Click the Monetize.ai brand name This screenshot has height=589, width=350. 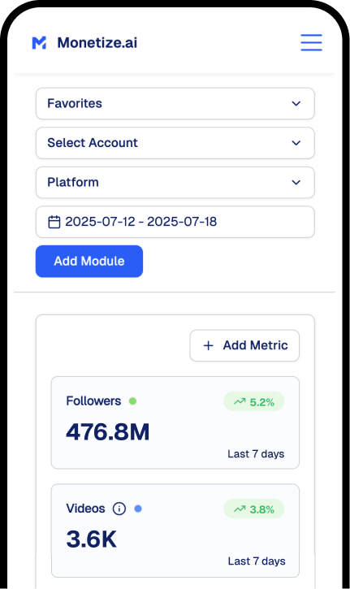click(97, 43)
